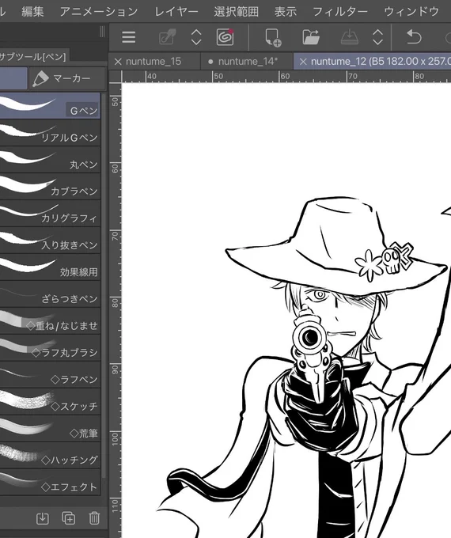
Task: Close the nuntume_15 tab
Action: pyautogui.click(x=118, y=62)
